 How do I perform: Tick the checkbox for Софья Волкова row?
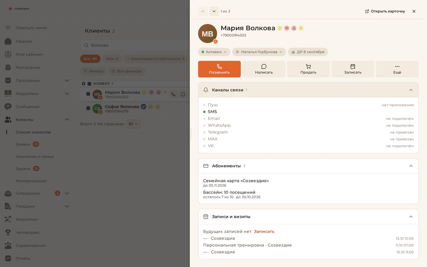(88, 108)
